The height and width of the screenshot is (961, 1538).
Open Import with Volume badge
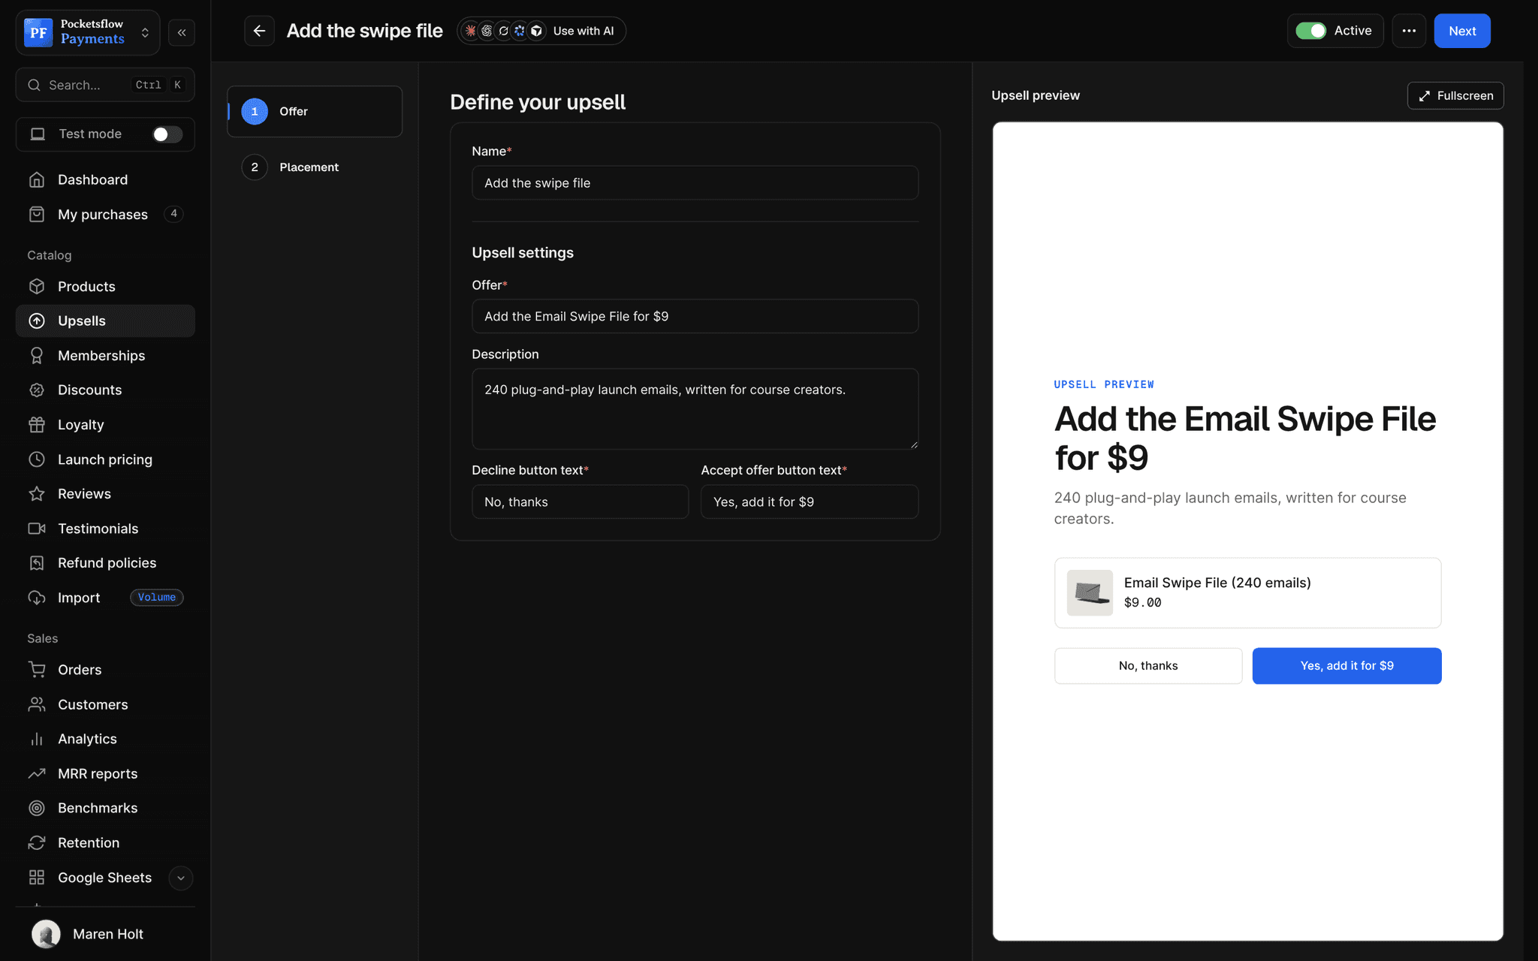[x=105, y=597]
